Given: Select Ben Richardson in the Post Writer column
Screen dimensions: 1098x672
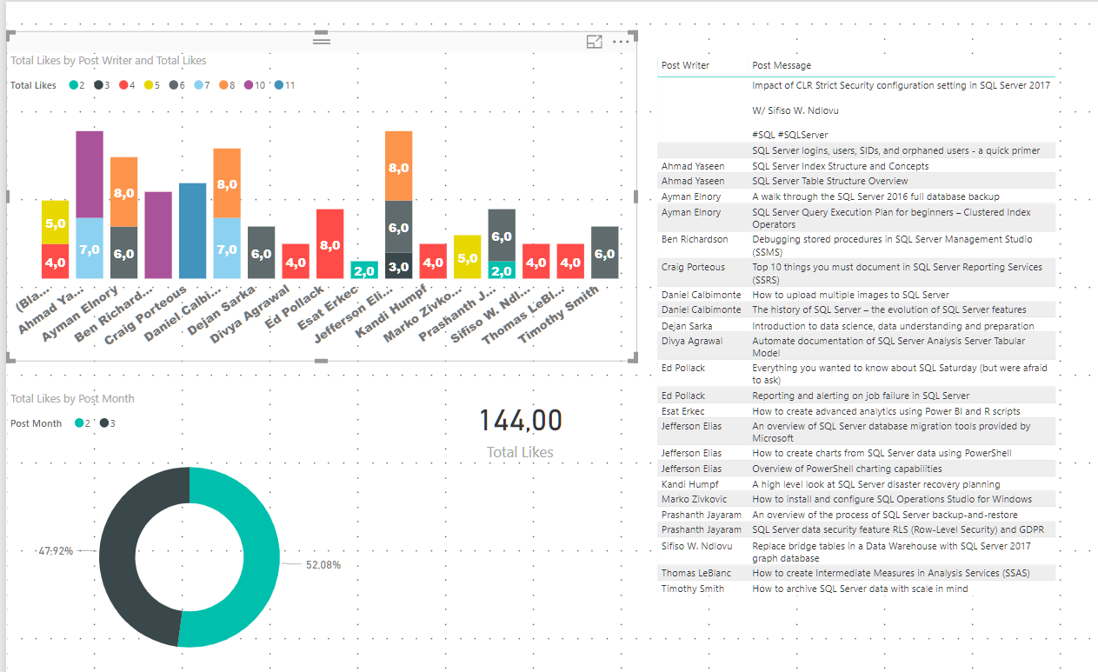Looking at the screenshot, I should (695, 239).
